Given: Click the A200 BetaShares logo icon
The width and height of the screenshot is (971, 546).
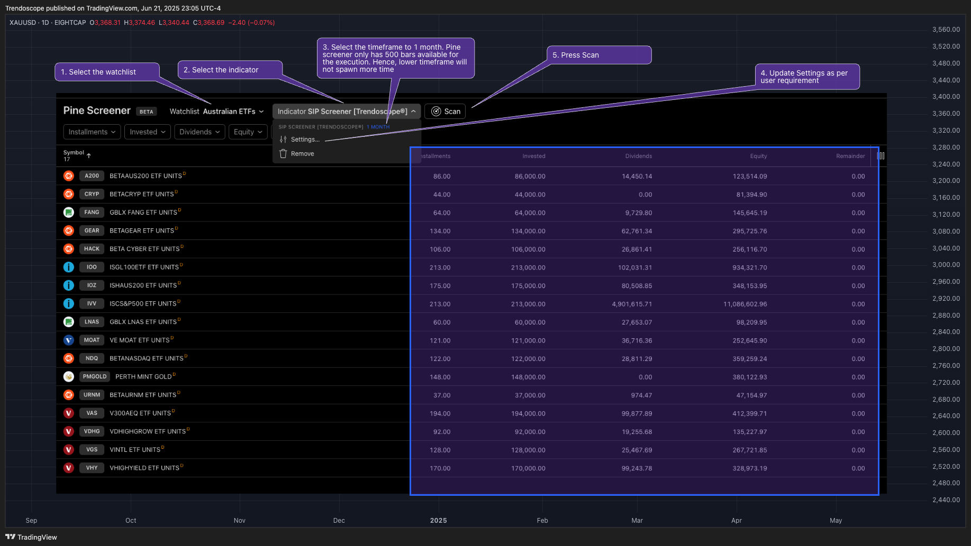Looking at the screenshot, I should click(69, 176).
